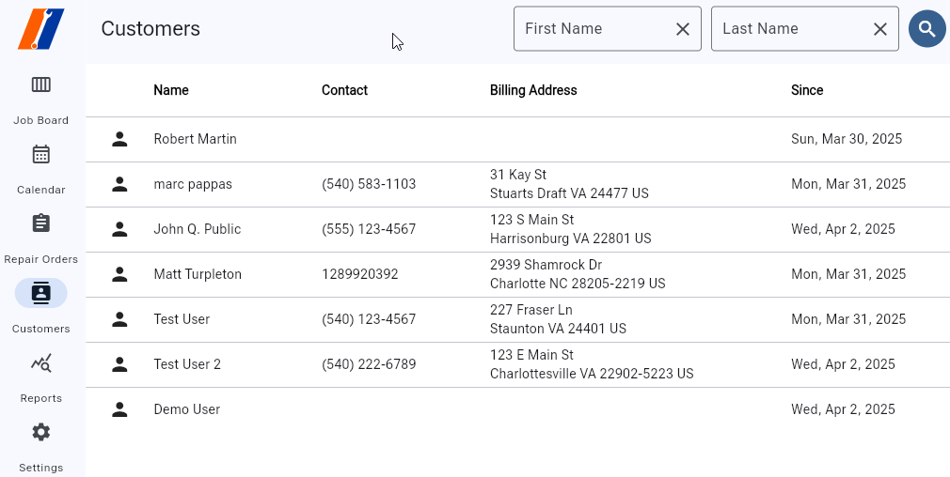Screen dimensions: 950x477
Task: Click the app logo in top-left corner
Action: [41, 29]
